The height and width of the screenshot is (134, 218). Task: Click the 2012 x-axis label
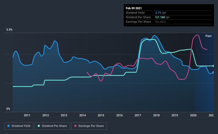point(46,115)
